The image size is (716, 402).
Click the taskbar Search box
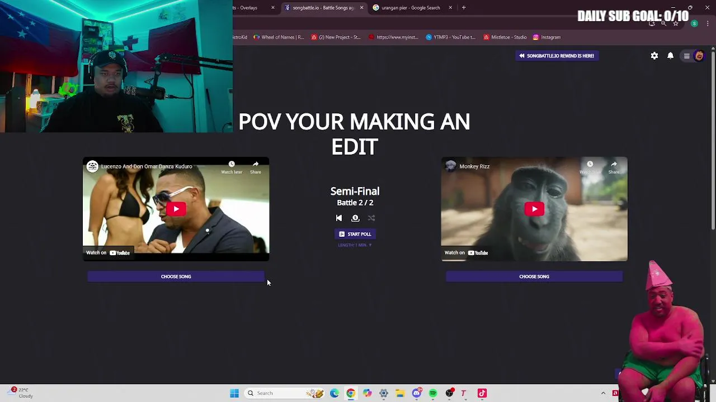pyautogui.click(x=285, y=393)
